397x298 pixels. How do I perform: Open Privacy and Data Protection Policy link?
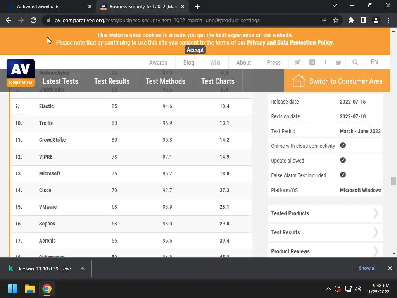[290, 42]
